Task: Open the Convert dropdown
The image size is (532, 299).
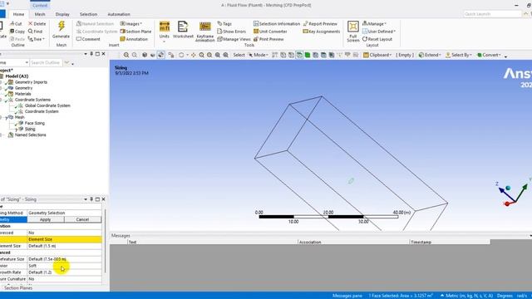Action: [x=489, y=55]
